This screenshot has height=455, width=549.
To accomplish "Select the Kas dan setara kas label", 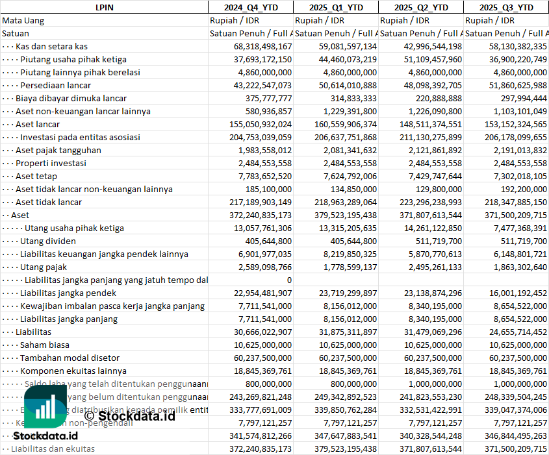I will 51,47.
